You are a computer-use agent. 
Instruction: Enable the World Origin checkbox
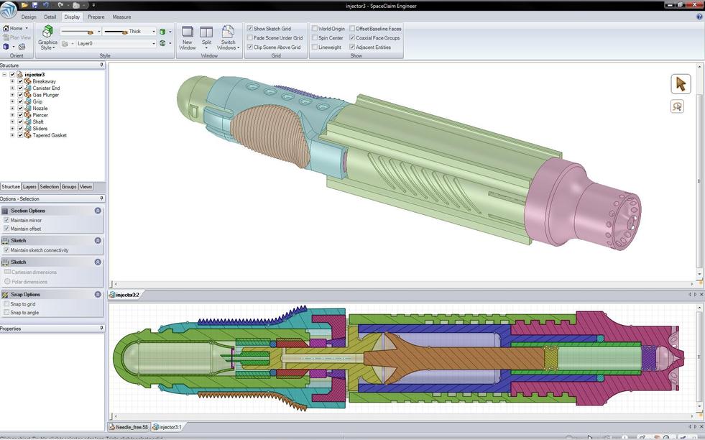[315, 29]
